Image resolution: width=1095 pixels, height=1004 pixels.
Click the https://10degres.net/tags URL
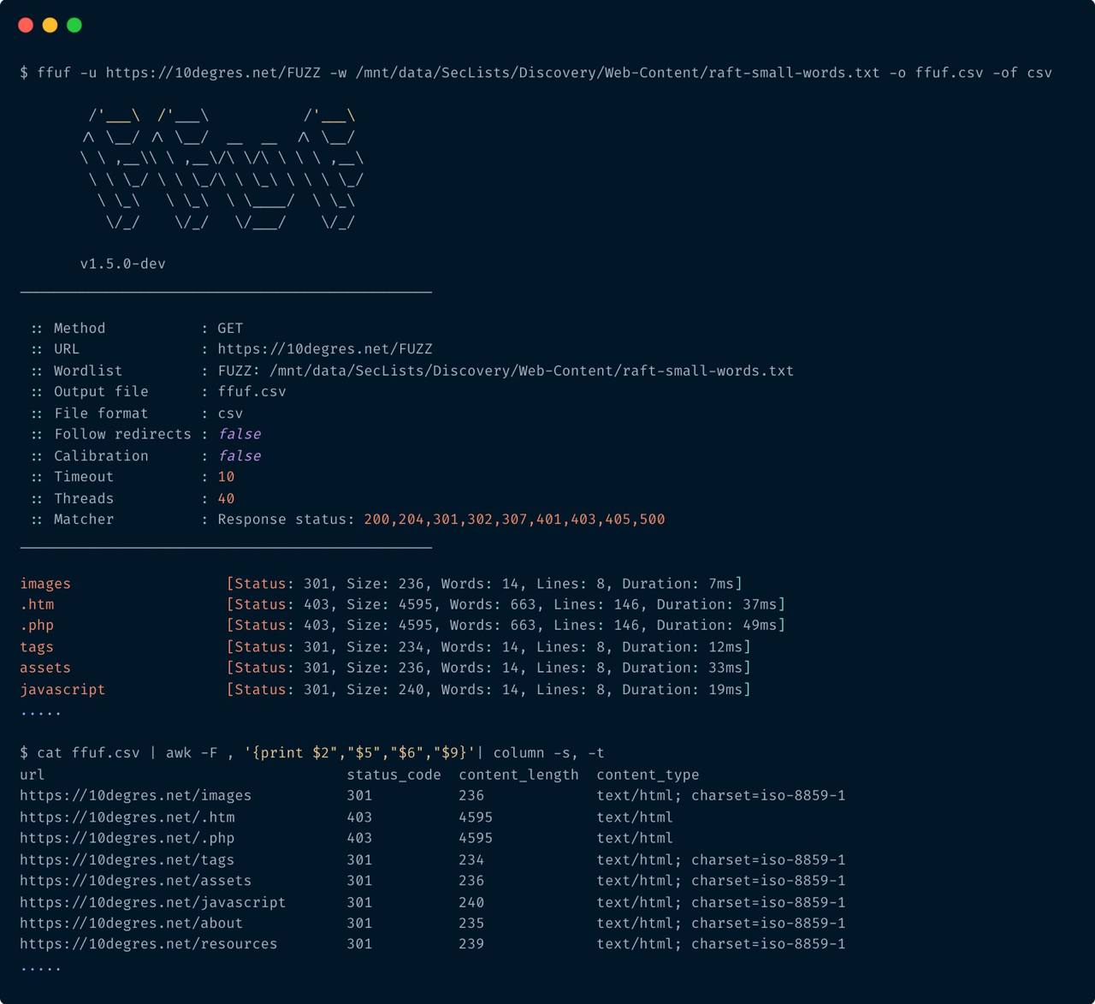[x=127, y=859]
